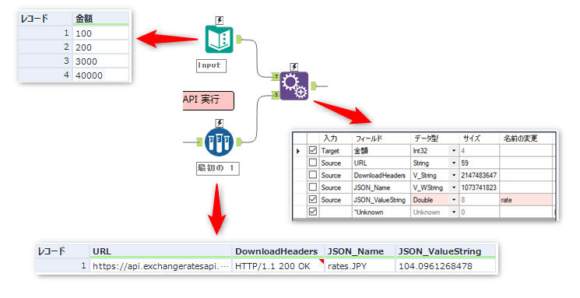Open data type dropdown for JSON_ValueString Double
Image resolution: width=580 pixels, height=298 pixels.
click(x=454, y=200)
